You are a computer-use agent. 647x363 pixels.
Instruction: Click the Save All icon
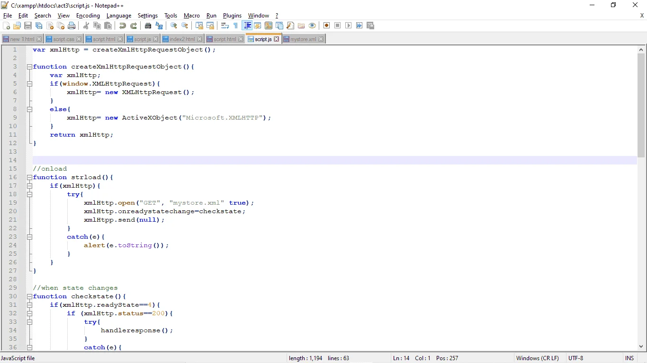(39, 26)
